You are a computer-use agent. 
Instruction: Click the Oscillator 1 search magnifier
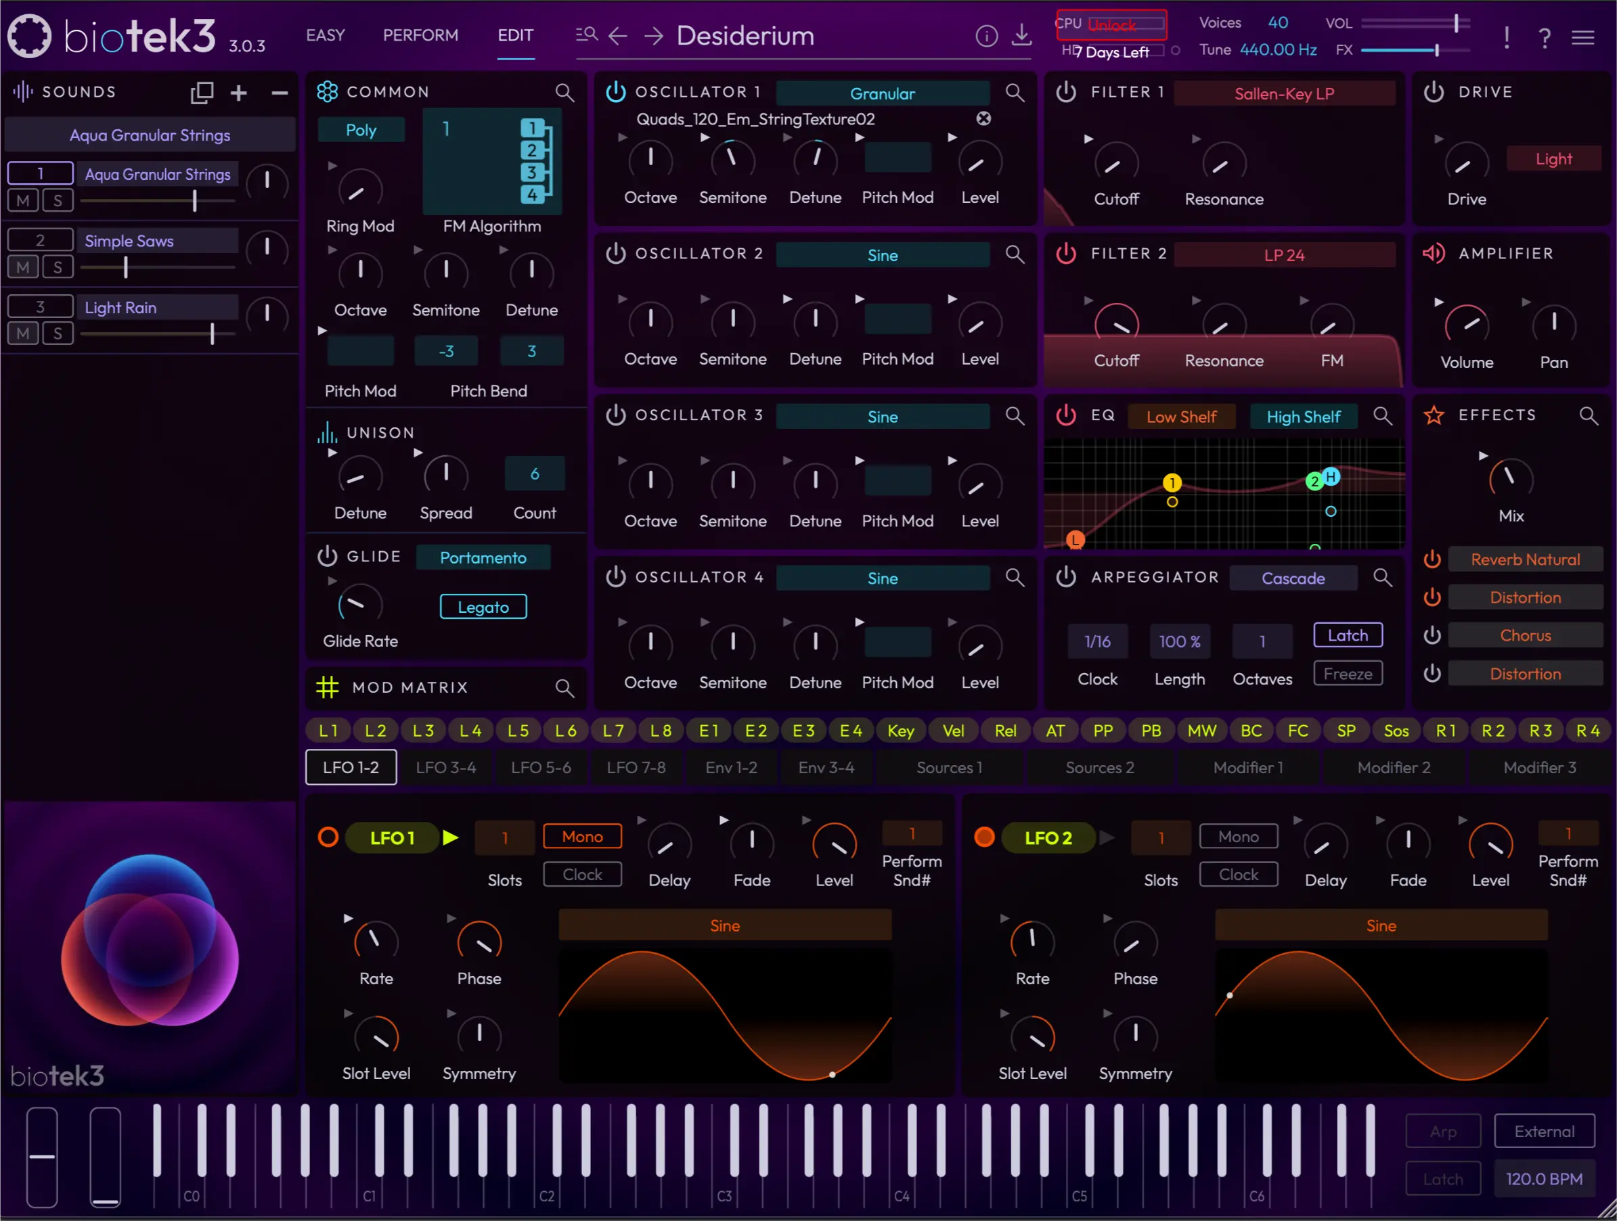point(1014,93)
